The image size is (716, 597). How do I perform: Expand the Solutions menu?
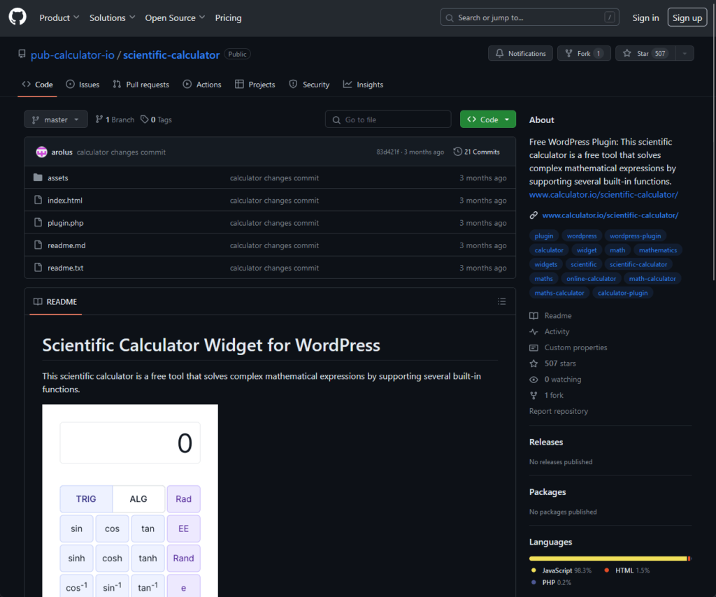point(113,17)
